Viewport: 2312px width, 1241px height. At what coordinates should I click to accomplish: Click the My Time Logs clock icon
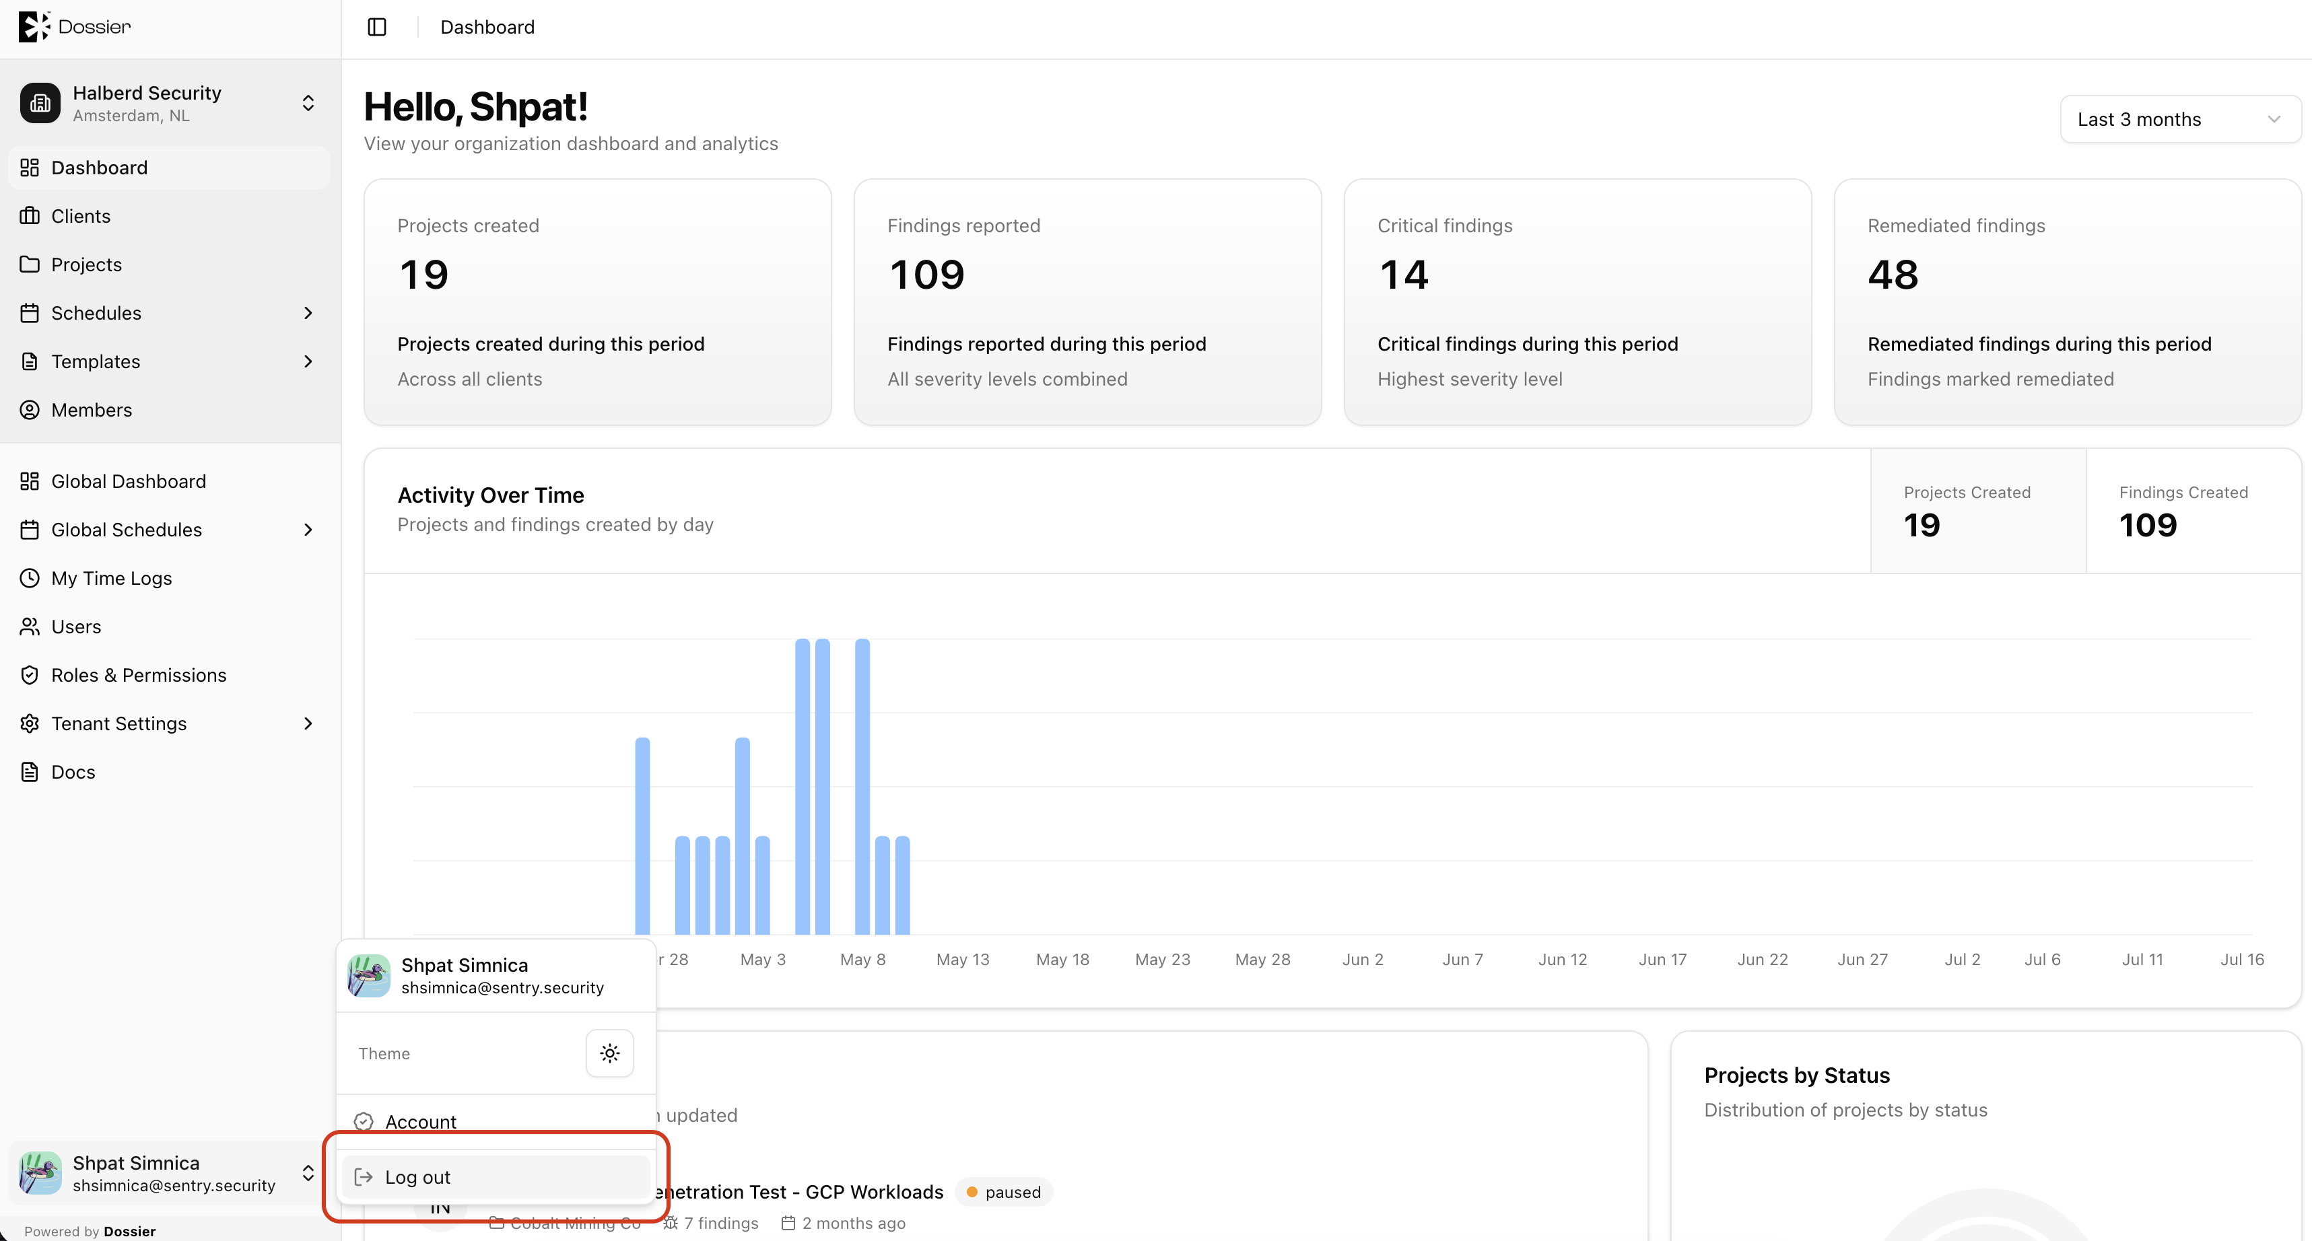[x=30, y=579]
